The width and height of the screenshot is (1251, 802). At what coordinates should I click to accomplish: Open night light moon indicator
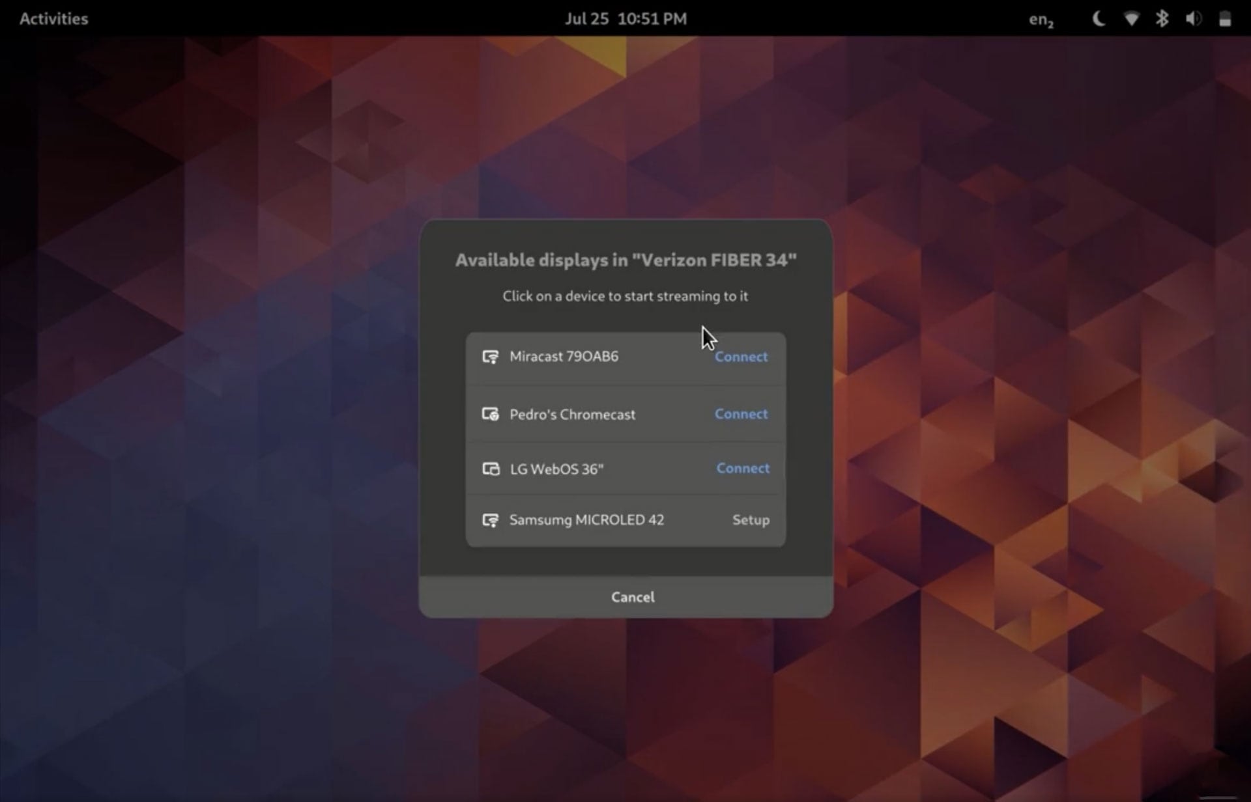(x=1099, y=19)
